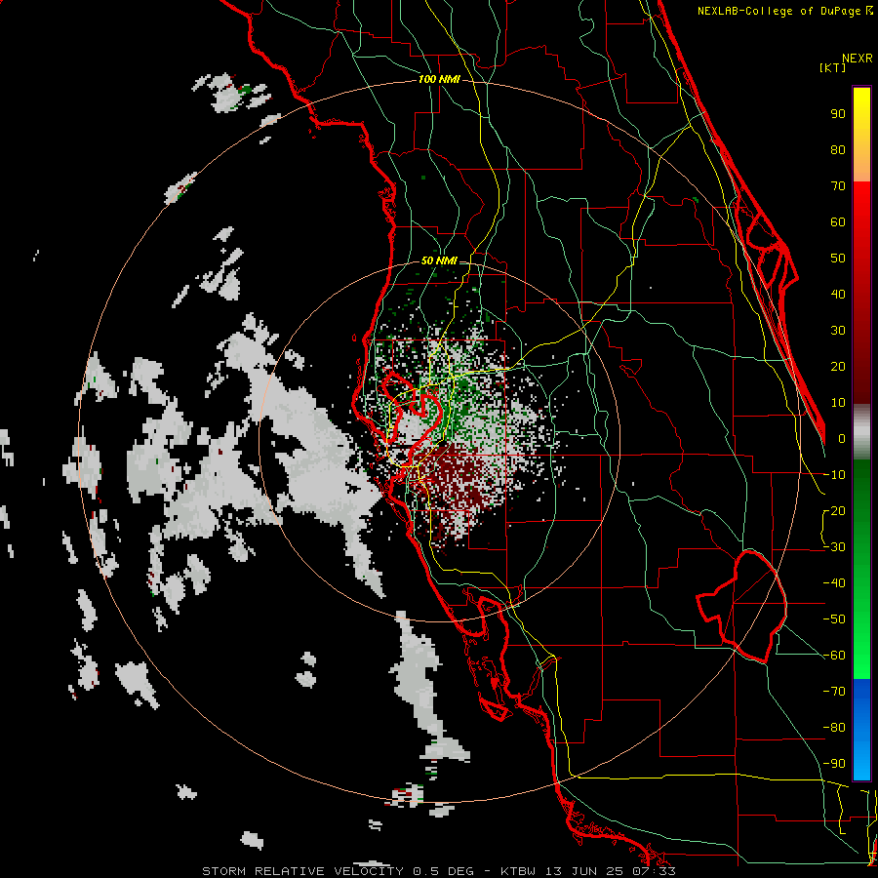This screenshot has height=878, width=878.
Task: Click the positive 90 scale label
Action: [x=838, y=114]
